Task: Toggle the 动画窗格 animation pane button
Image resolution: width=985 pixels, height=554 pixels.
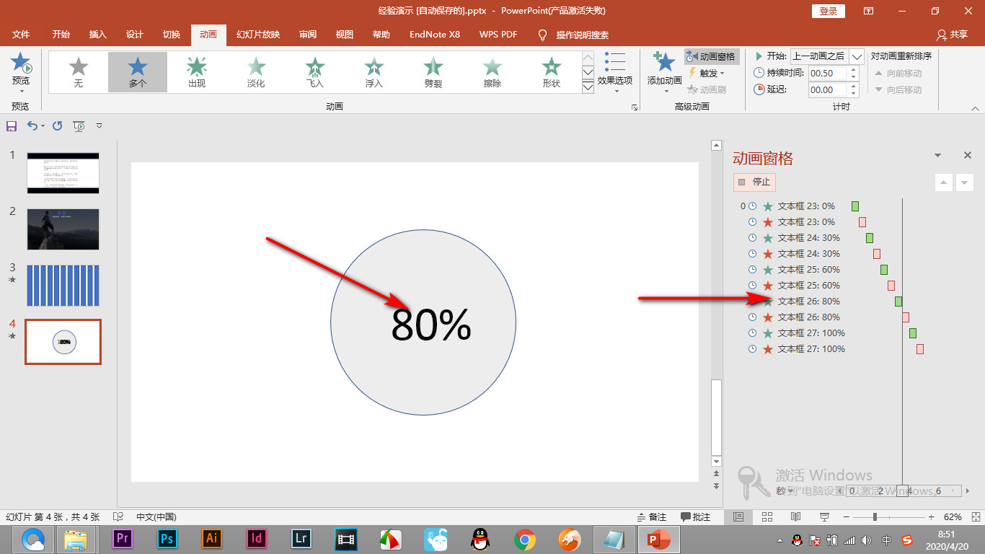Action: (x=711, y=56)
